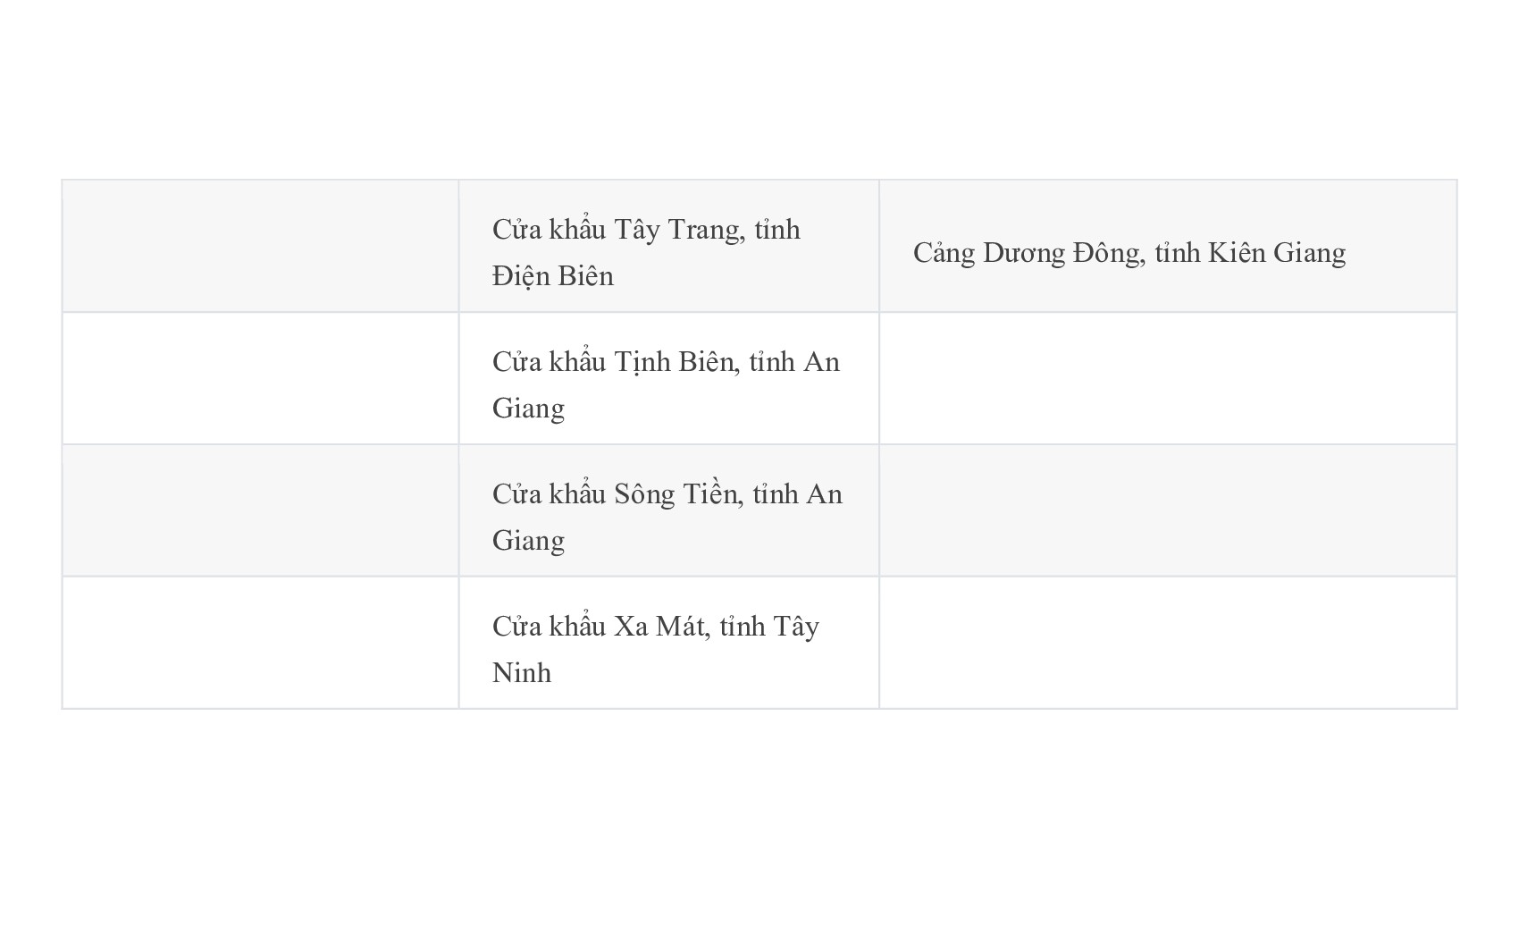Click the Cửa khẩu Xa Mát table cell
The image size is (1519, 944).
[668, 644]
